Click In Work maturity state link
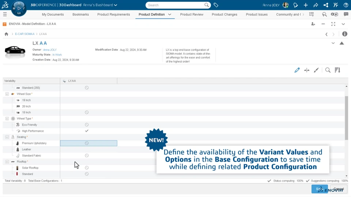 [x=57, y=55]
